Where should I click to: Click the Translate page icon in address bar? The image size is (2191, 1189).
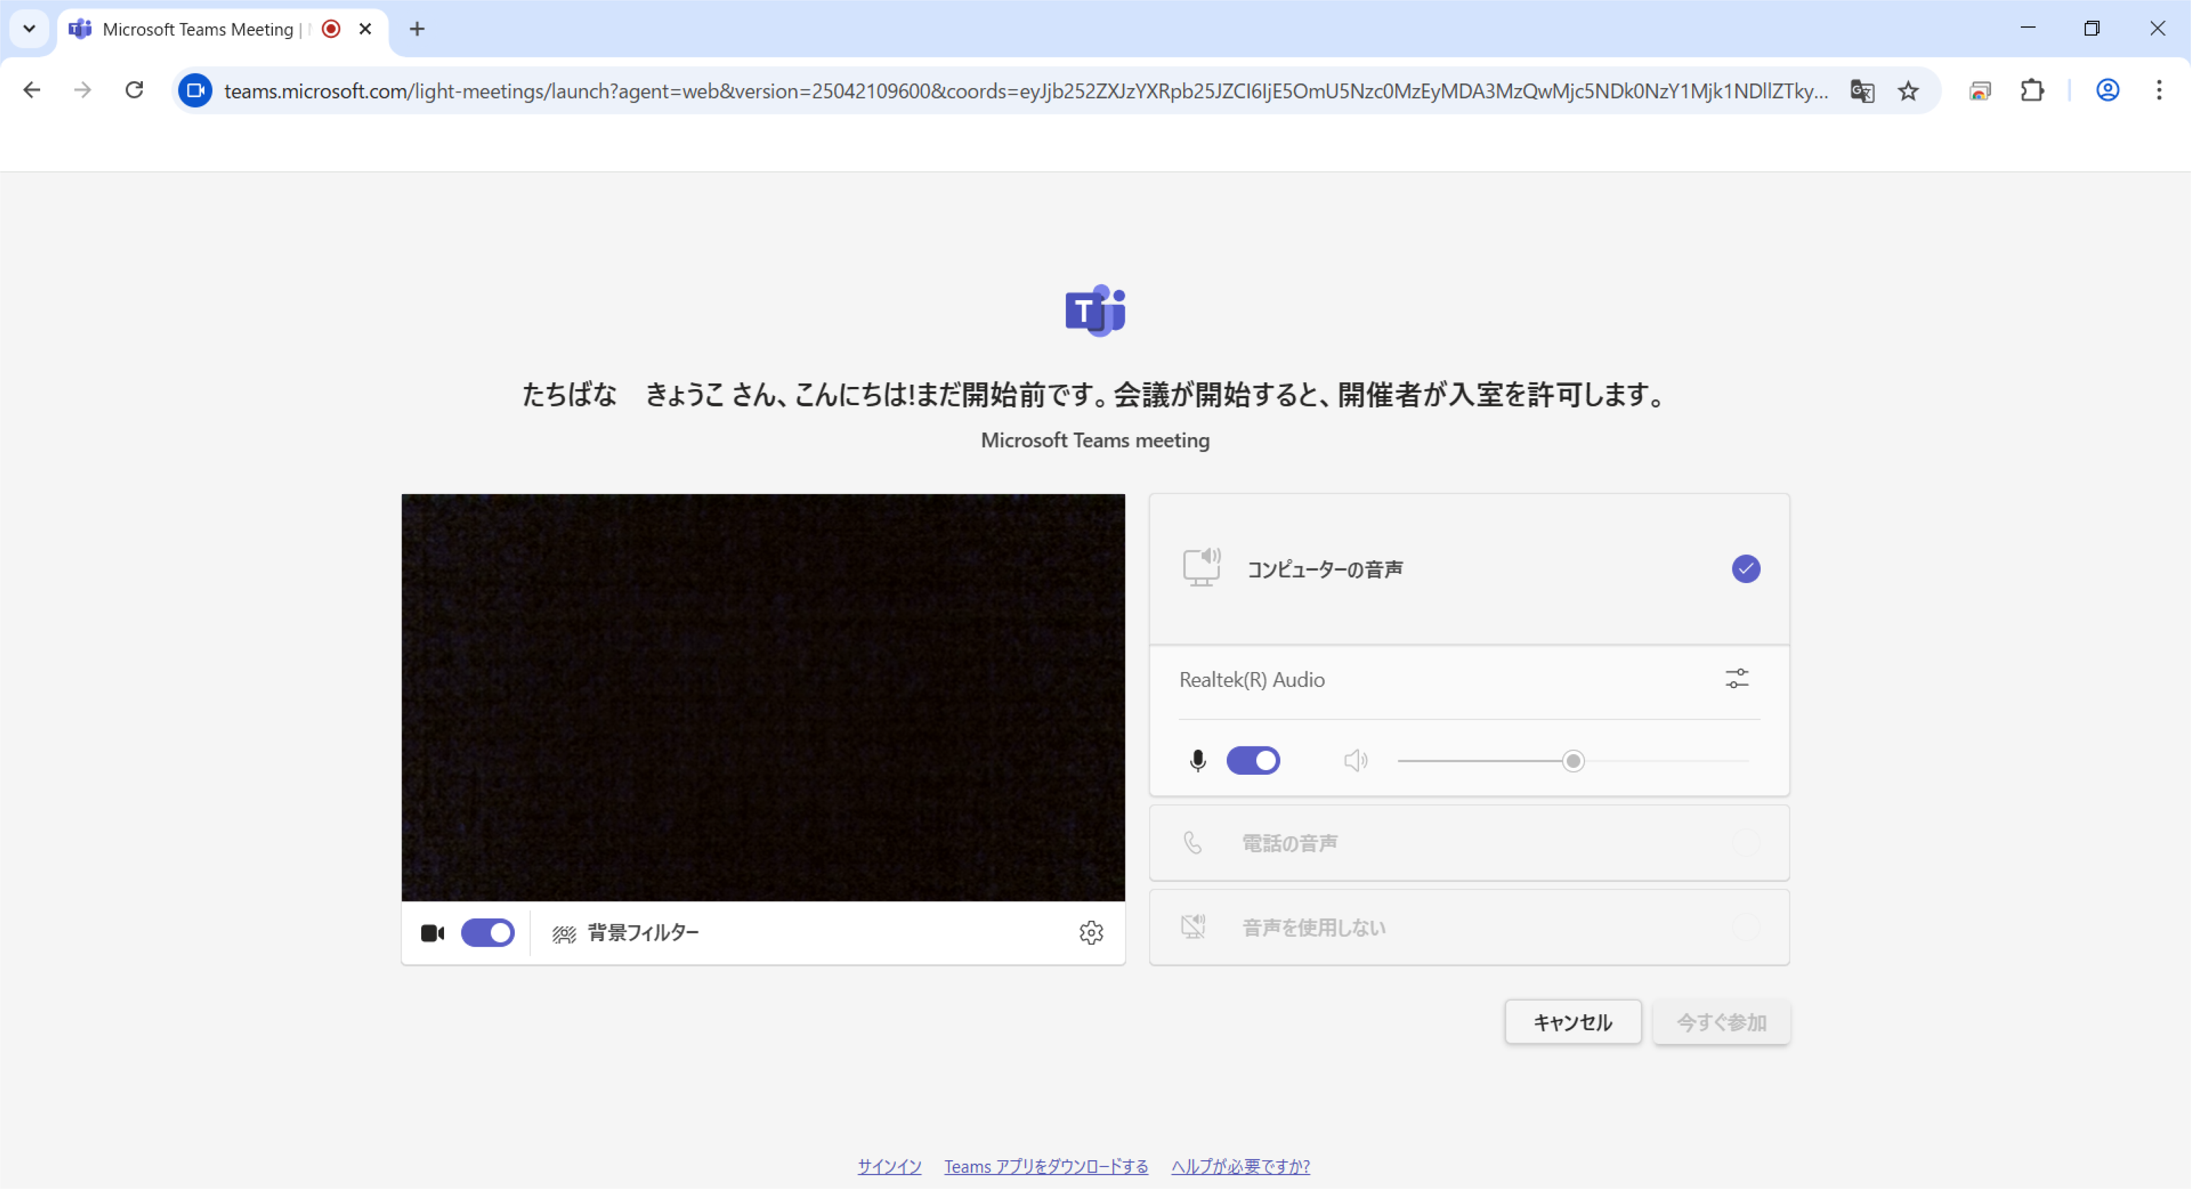click(1862, 90)
